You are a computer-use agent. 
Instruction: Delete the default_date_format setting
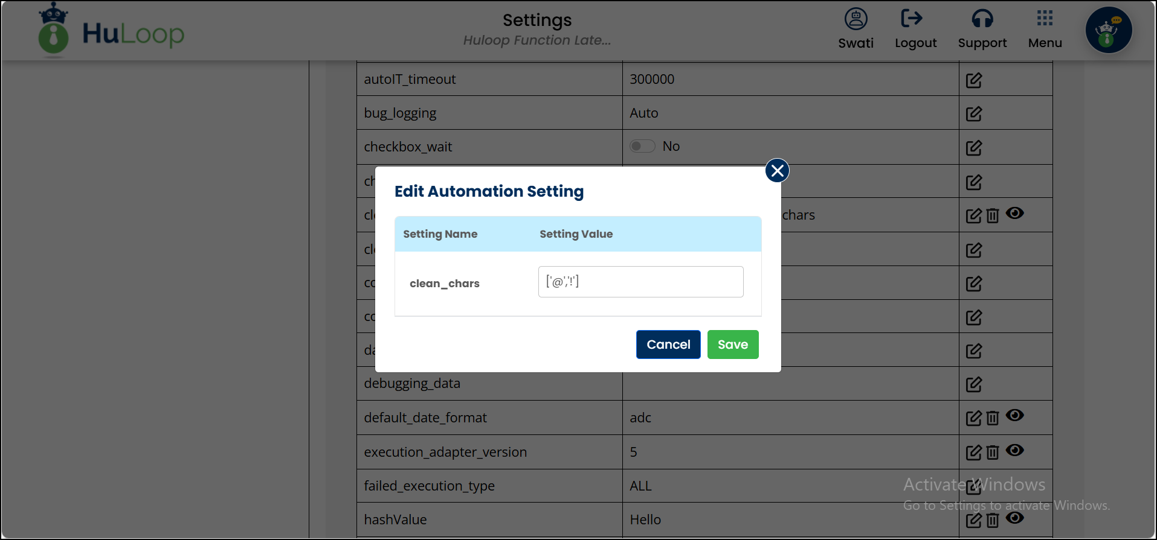tap(992, 418)
